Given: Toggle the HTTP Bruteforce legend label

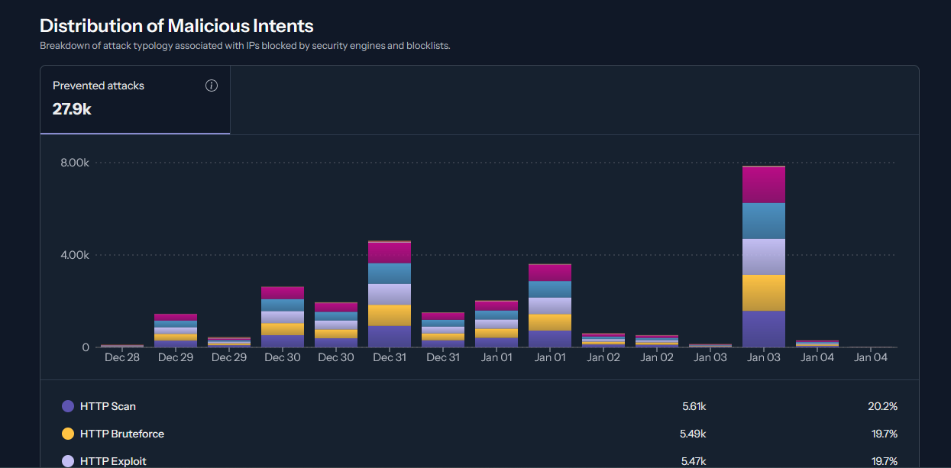Looking at the screenshot, I should (121, 434).
